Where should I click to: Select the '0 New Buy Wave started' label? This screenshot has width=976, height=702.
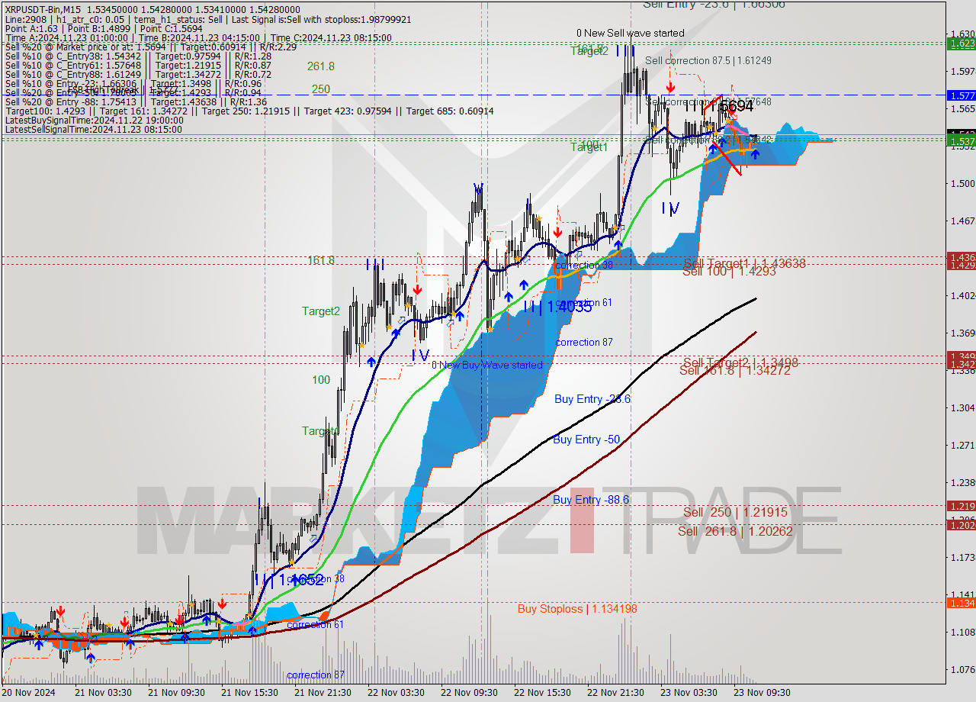[x=487, y=365]
